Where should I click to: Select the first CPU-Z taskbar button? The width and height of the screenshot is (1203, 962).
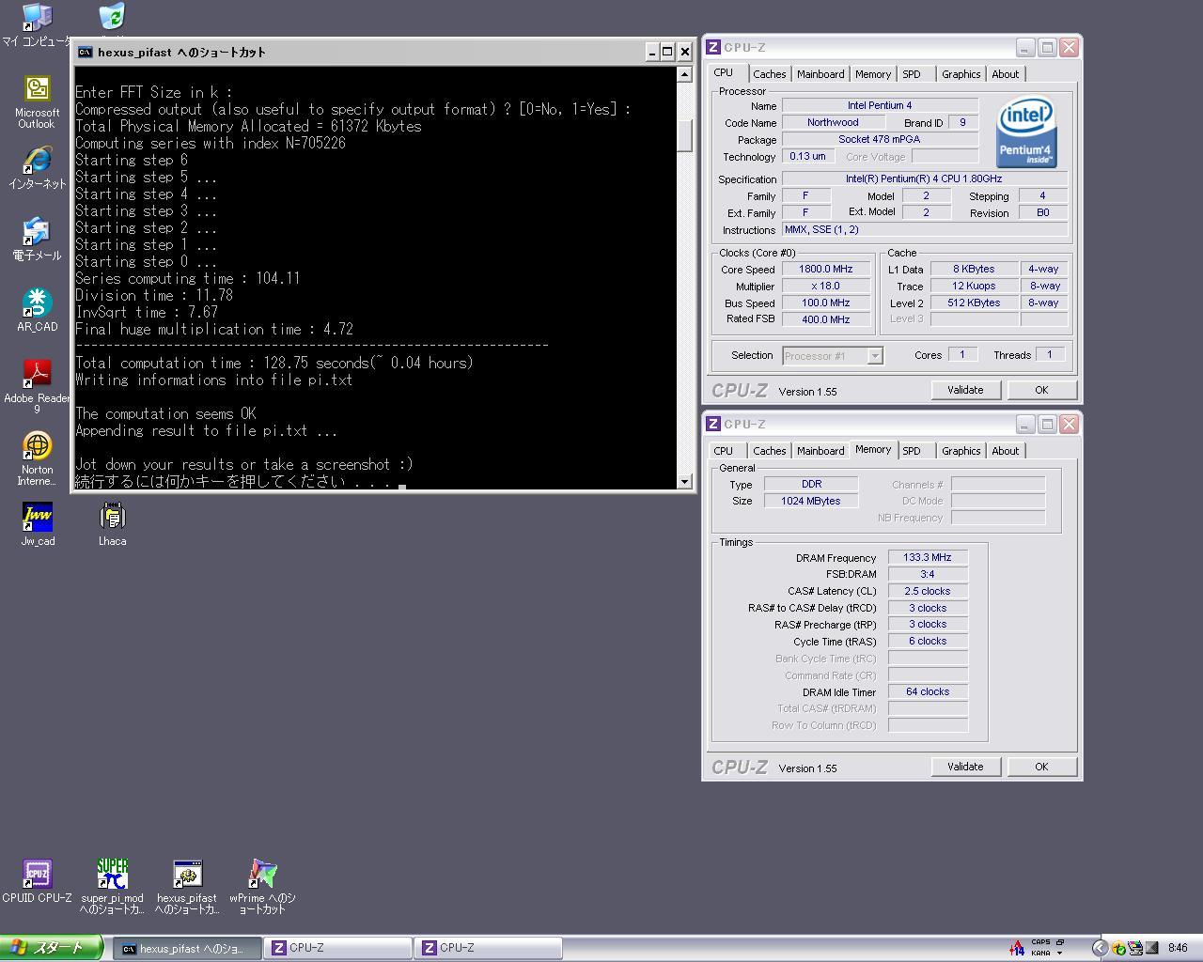tap(336, 949)
